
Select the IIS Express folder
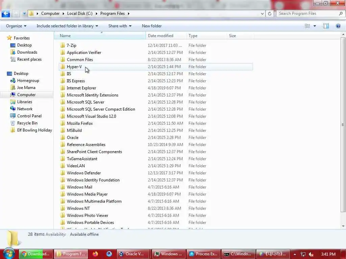(x=156, y=81)
